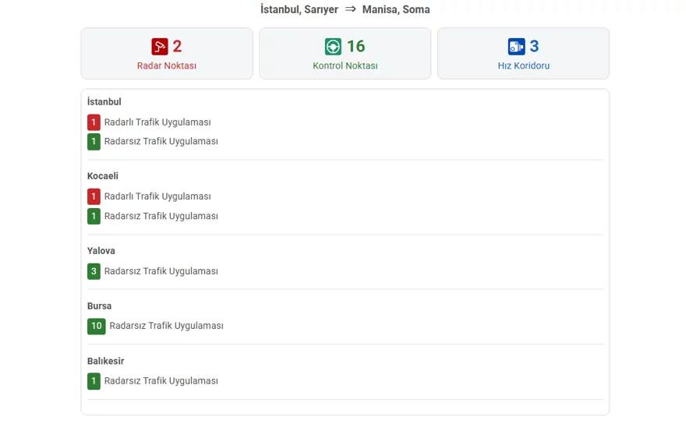Click the green steering wheel control icon
This screenshot has width=686, height=424.
pos(334,47)
